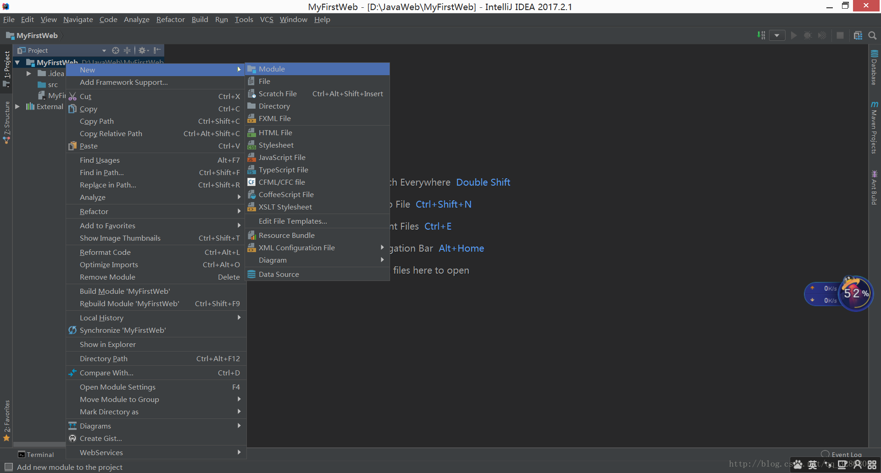Expand the Diagram submenu arrow

click(x=382, y=260)
